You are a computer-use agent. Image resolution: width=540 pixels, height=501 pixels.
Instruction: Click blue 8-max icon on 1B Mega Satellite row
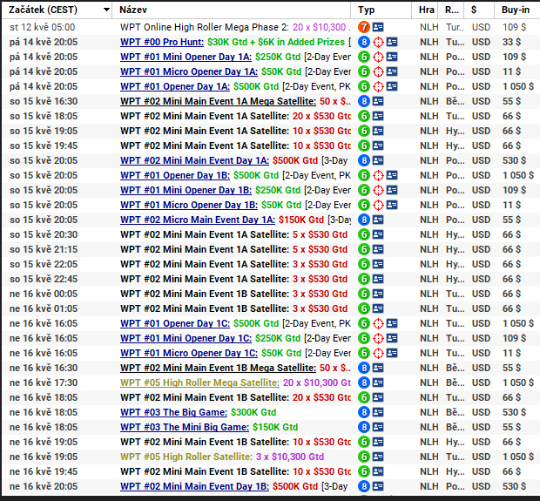(364, 368)
